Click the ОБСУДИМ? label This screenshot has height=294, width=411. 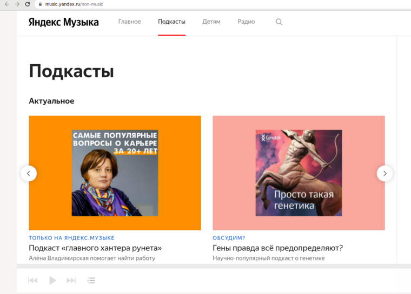(229, 238)
